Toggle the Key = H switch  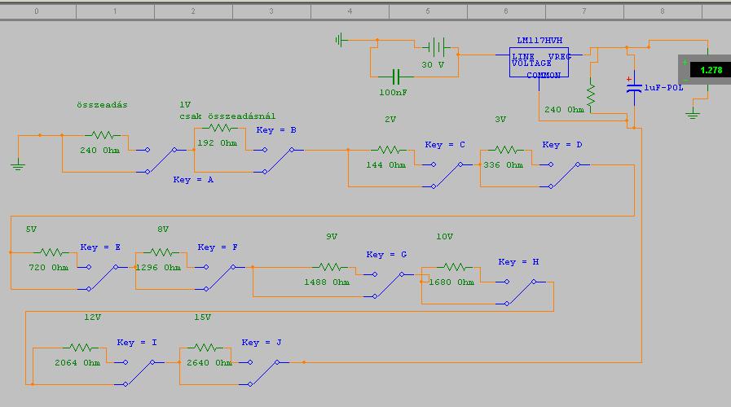pos(520,292)
